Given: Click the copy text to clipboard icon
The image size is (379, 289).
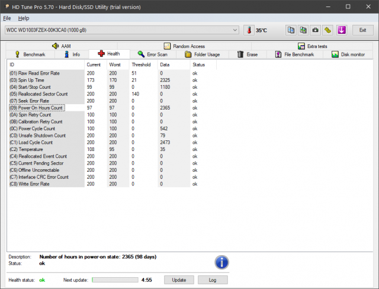Looking at the screenshot, I should point(291,30).
